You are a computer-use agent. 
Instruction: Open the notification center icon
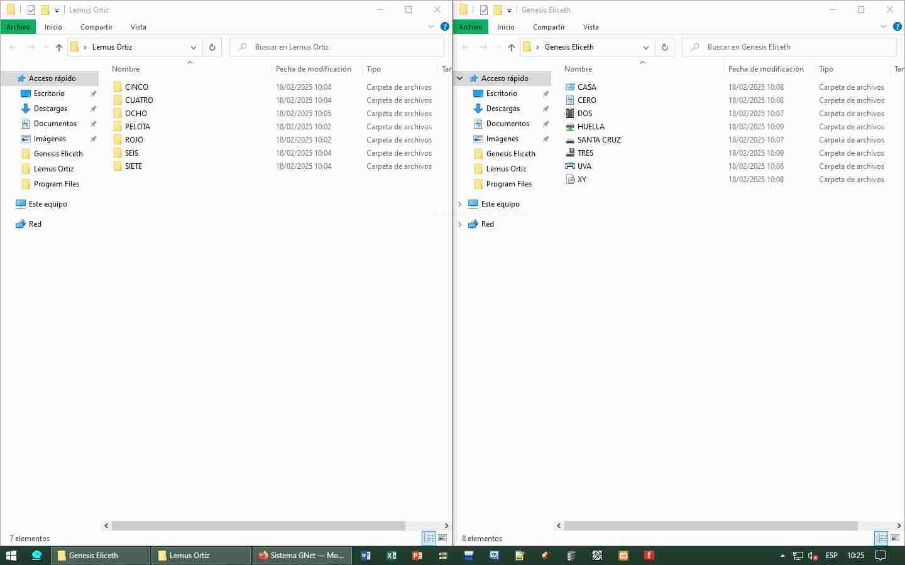click(x=881, y=556)
